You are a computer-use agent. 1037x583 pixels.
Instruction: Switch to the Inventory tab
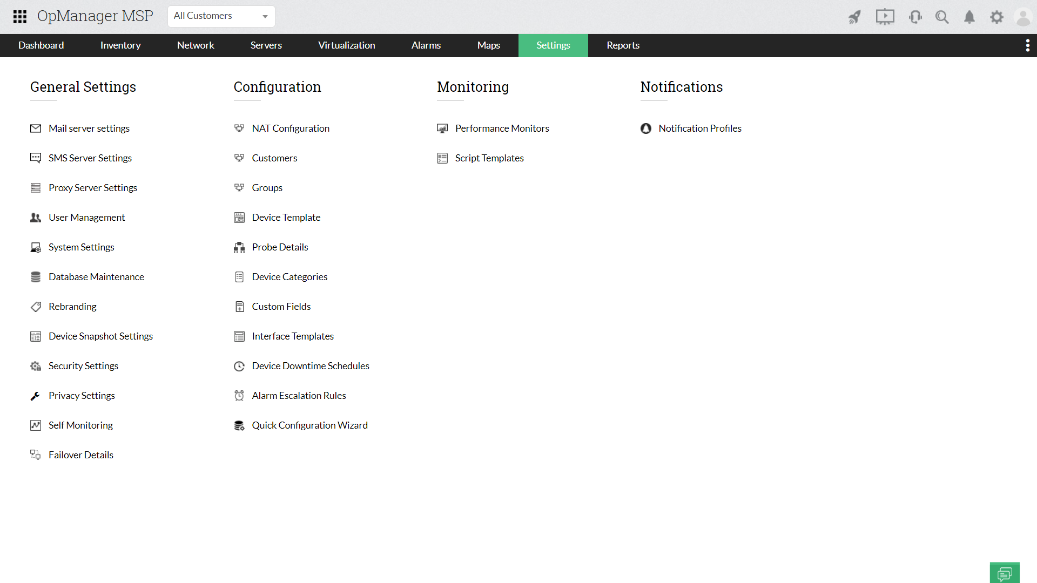point(120,45)
